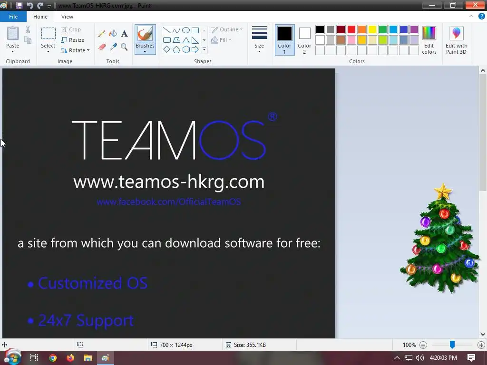Click vertical scrollbar down arrow
The width and height of the screenshot is (487, 365).
pos(483,335)
